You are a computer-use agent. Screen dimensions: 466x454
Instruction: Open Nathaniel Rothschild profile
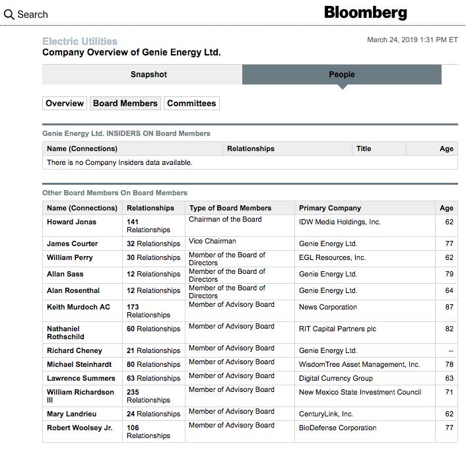pyautogui.click(x=65, y=333)
